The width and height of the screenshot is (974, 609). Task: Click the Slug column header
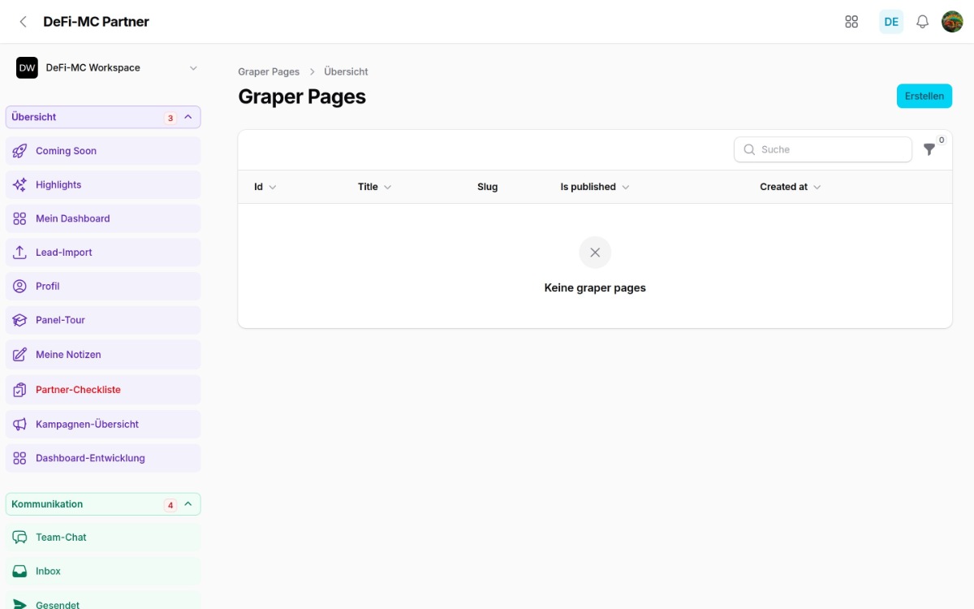point(487,187)
